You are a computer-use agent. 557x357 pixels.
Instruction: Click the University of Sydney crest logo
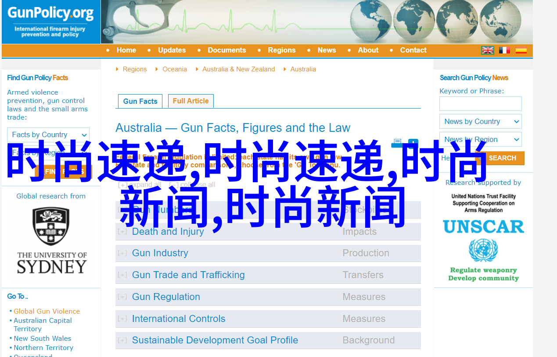(x=51, y=226)
